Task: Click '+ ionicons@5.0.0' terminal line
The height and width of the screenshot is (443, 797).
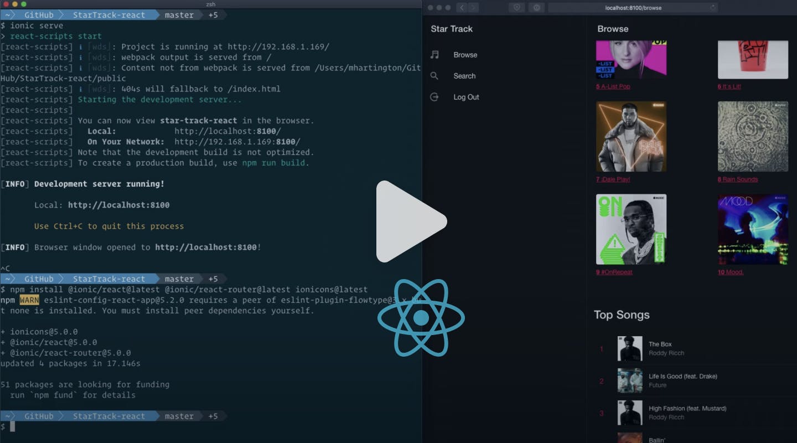Action: point(39,332)
